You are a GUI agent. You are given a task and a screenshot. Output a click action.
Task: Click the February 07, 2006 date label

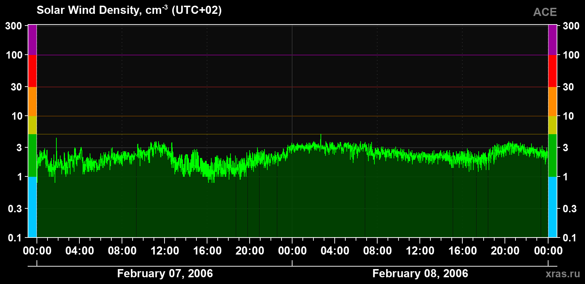165,273
